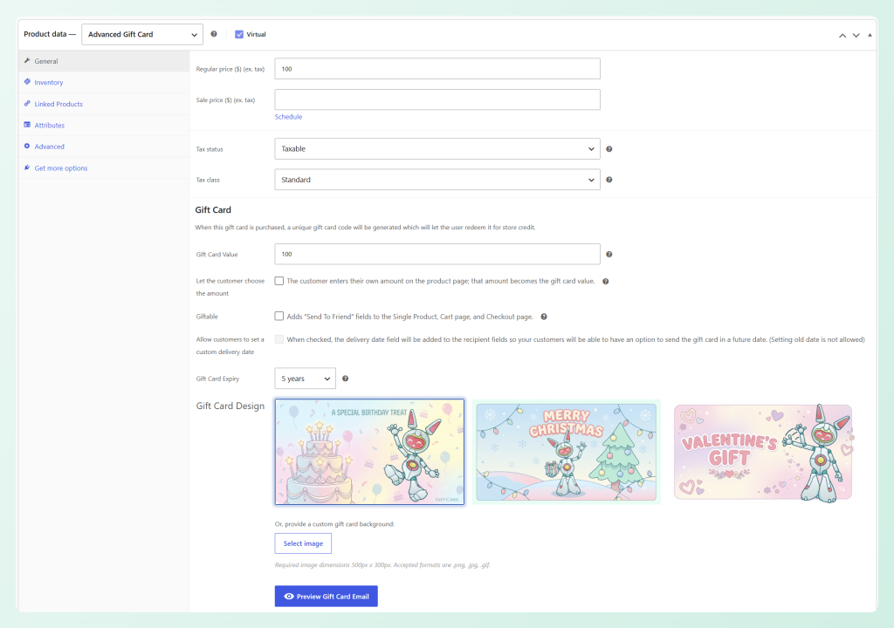Viewport: 894px width, 628px height.
Task: Enable the Giftable checkbox
Action: (x=279, y=316)
